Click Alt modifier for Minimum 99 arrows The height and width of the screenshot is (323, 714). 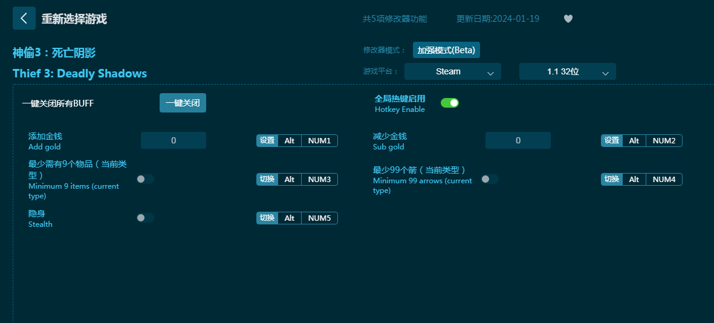[x=634, y=179]
